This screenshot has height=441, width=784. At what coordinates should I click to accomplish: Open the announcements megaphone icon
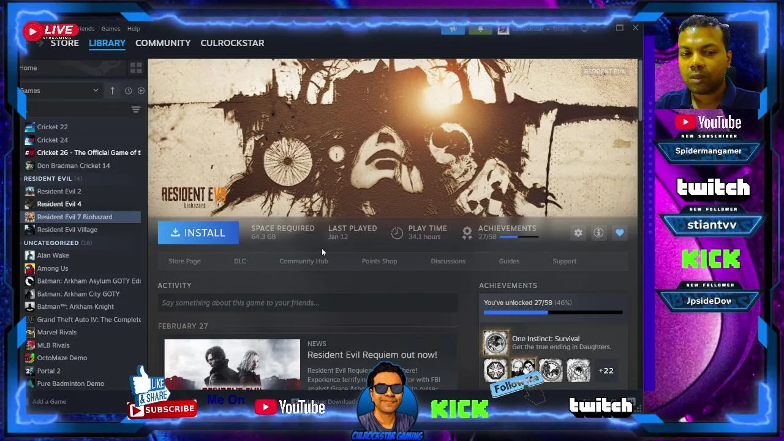pyautogui.click(x=453, y=29)
